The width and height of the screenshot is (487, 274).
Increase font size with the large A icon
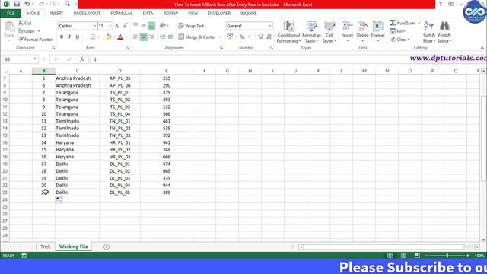117,26
